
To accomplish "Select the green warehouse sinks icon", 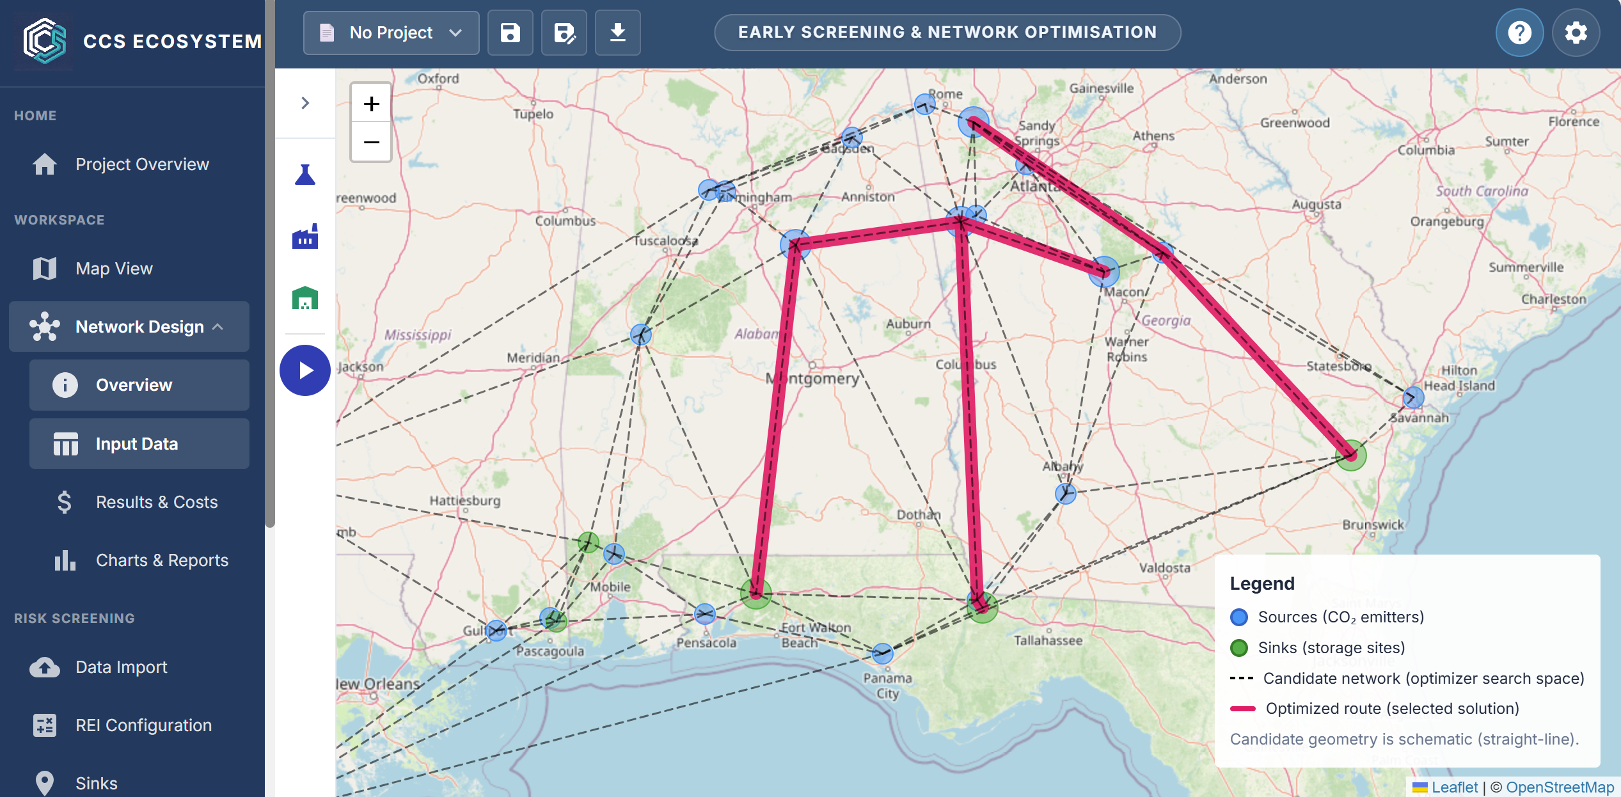I will [x=305, y=298].
